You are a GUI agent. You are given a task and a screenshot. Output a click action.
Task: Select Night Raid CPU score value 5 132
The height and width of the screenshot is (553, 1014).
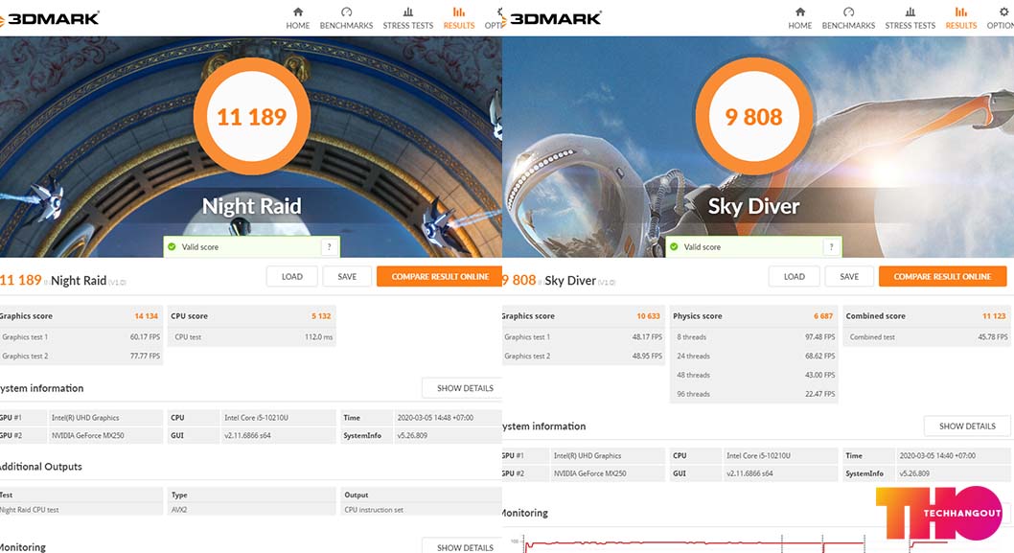point(321,316)
